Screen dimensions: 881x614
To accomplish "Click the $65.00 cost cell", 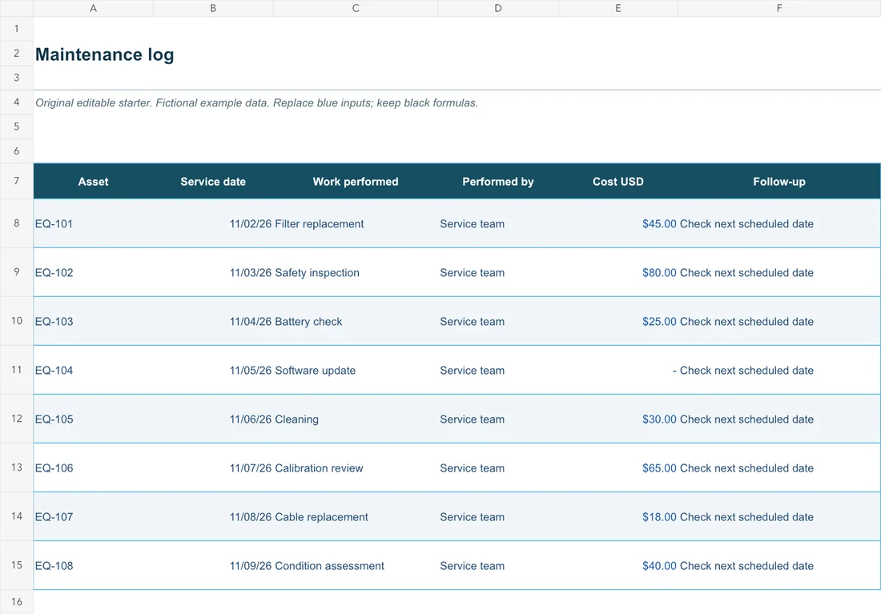I will [618, 468].
